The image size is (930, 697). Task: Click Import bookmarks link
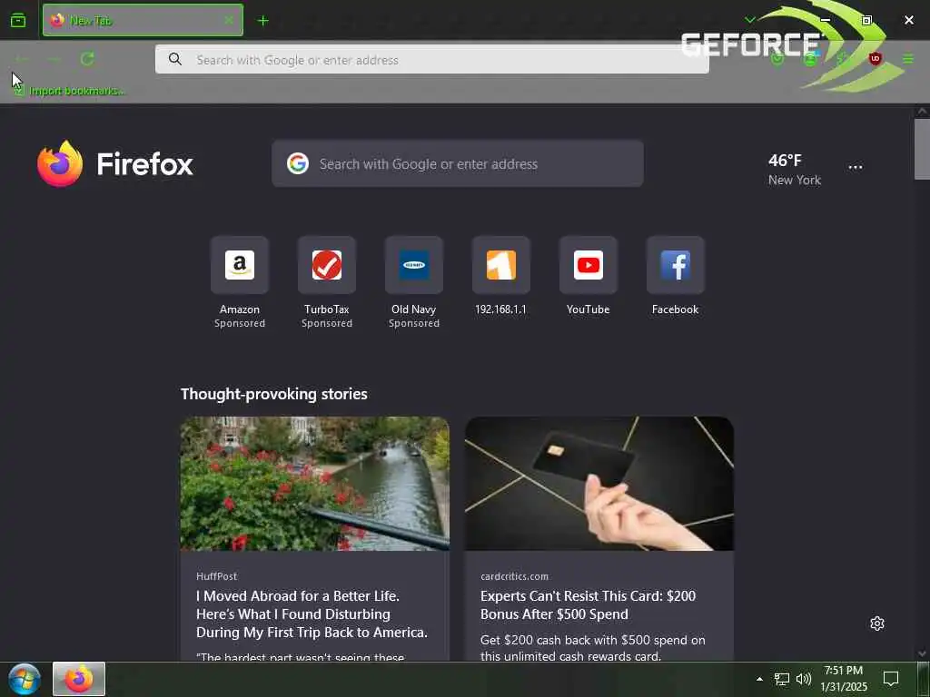click(70, 91)
